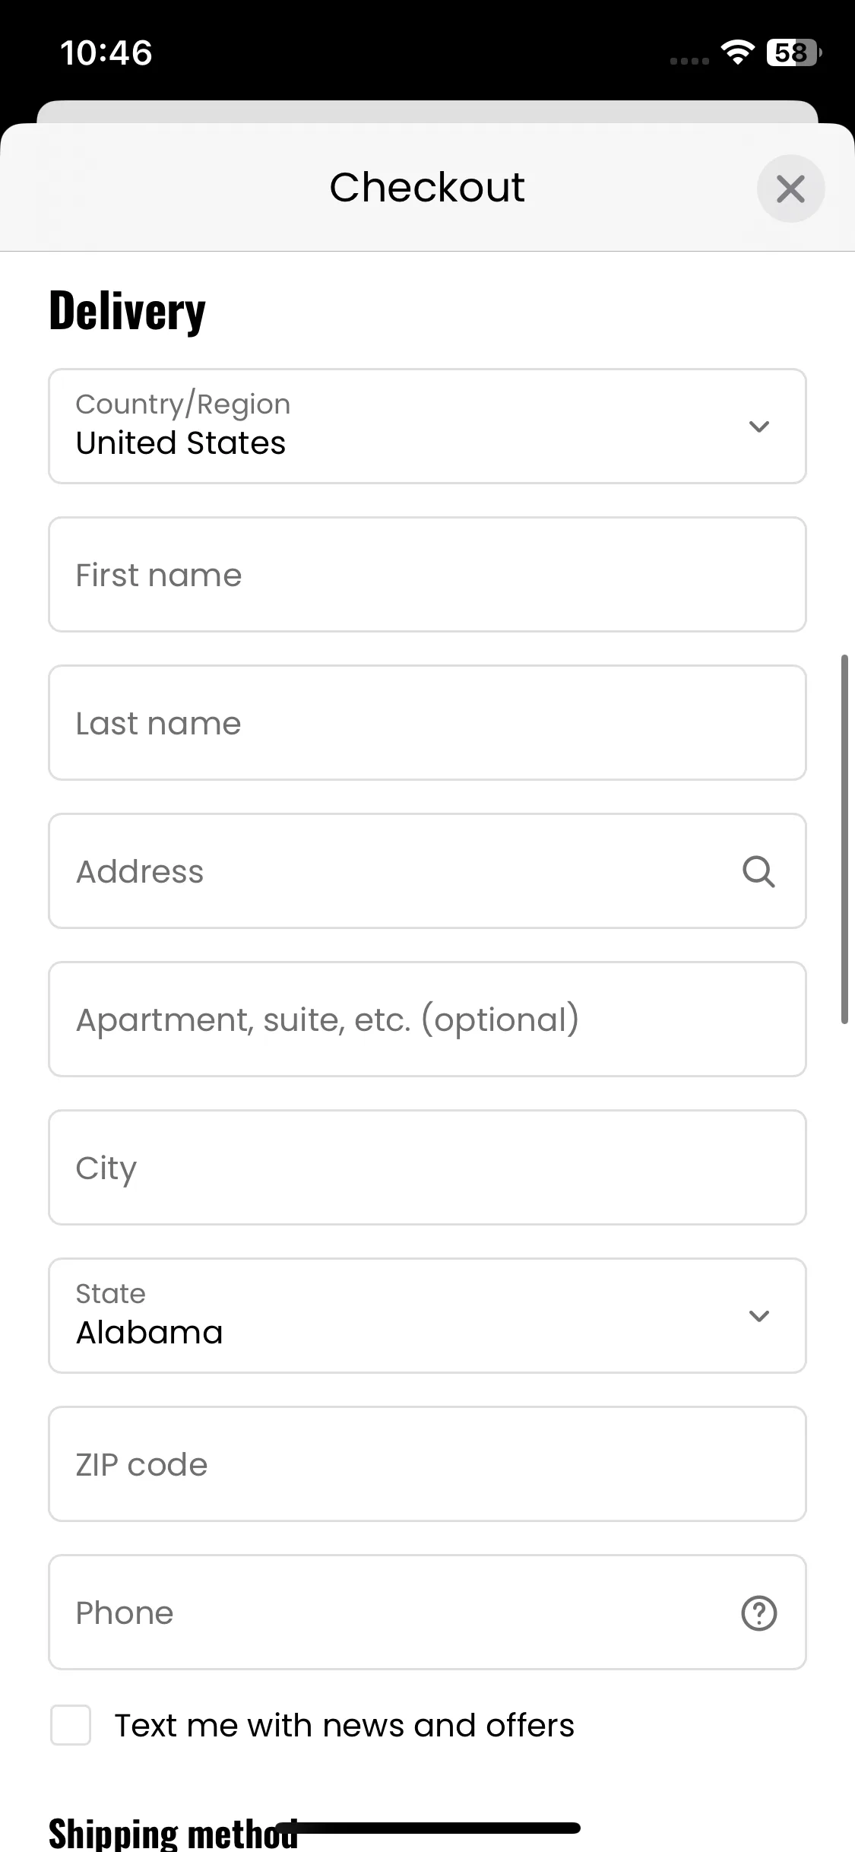This screenshot has width=855, height=1852.
Task: Select the Phone number field
Action: coord(427,1613)
